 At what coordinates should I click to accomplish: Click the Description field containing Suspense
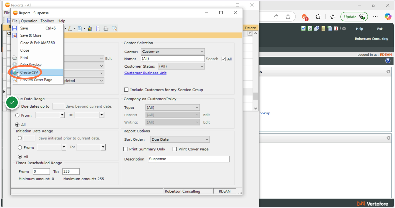[x=189, y=159]
